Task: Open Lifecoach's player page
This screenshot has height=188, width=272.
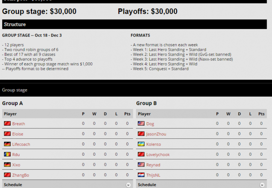Action: [x=21, y=144]
